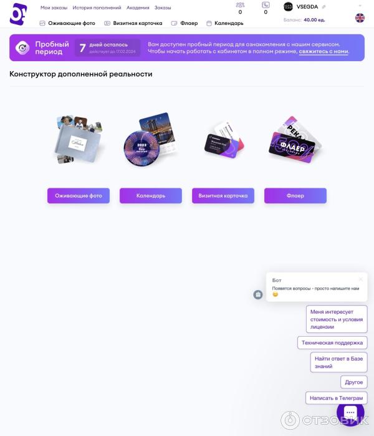The width and height of the screenshot is (374, 436).
Task: Click the Флаер purple button
Action: coord(295,196)
